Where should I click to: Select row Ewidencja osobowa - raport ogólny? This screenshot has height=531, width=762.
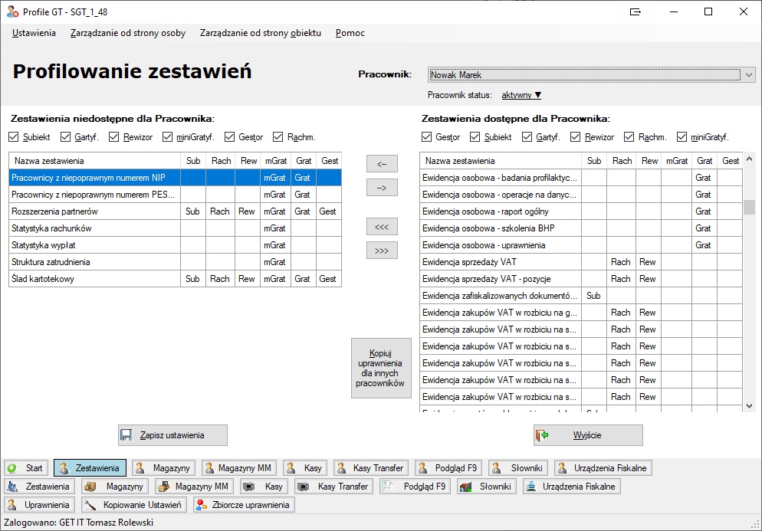(581, 211)
